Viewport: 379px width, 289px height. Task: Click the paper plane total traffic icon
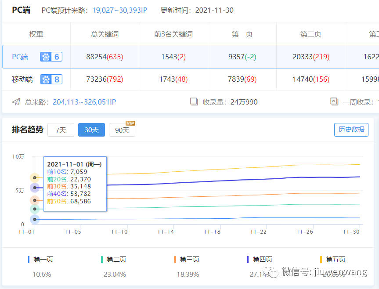[16, 102]
